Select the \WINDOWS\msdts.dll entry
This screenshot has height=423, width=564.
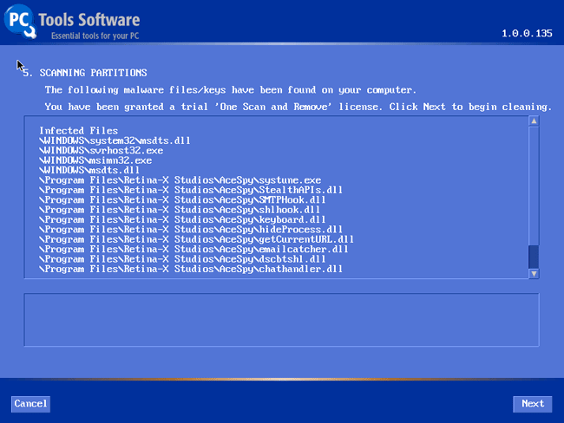pos(89,171)
